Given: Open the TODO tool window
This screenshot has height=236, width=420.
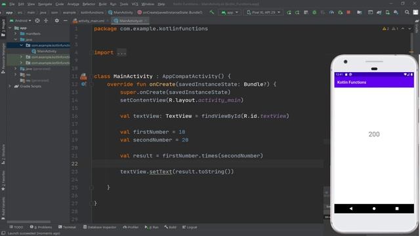Looking at the screenshot, I should click(16, 227).
